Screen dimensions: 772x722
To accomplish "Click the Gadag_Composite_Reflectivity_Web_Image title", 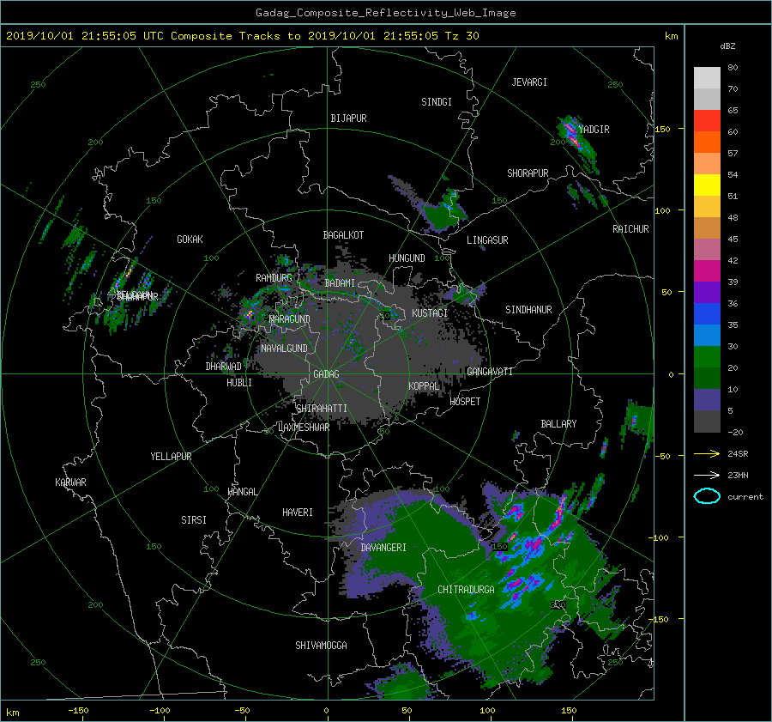I will [x=385, y=13].
